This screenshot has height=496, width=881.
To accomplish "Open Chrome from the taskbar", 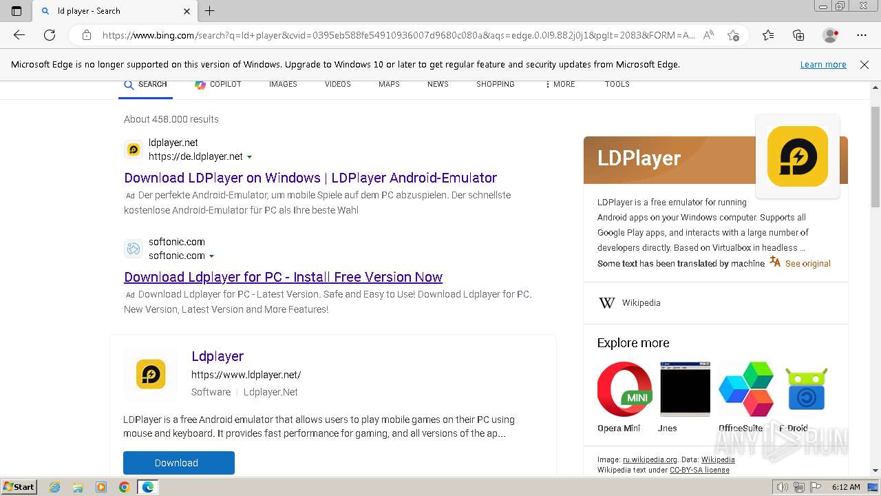I will (124, 487).
